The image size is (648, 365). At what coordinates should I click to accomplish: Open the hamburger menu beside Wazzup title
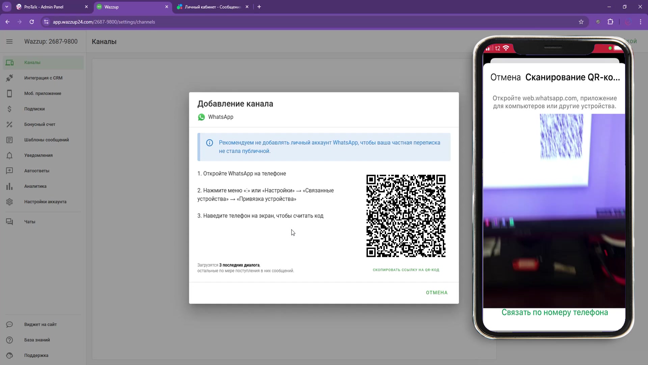(9, 42)
